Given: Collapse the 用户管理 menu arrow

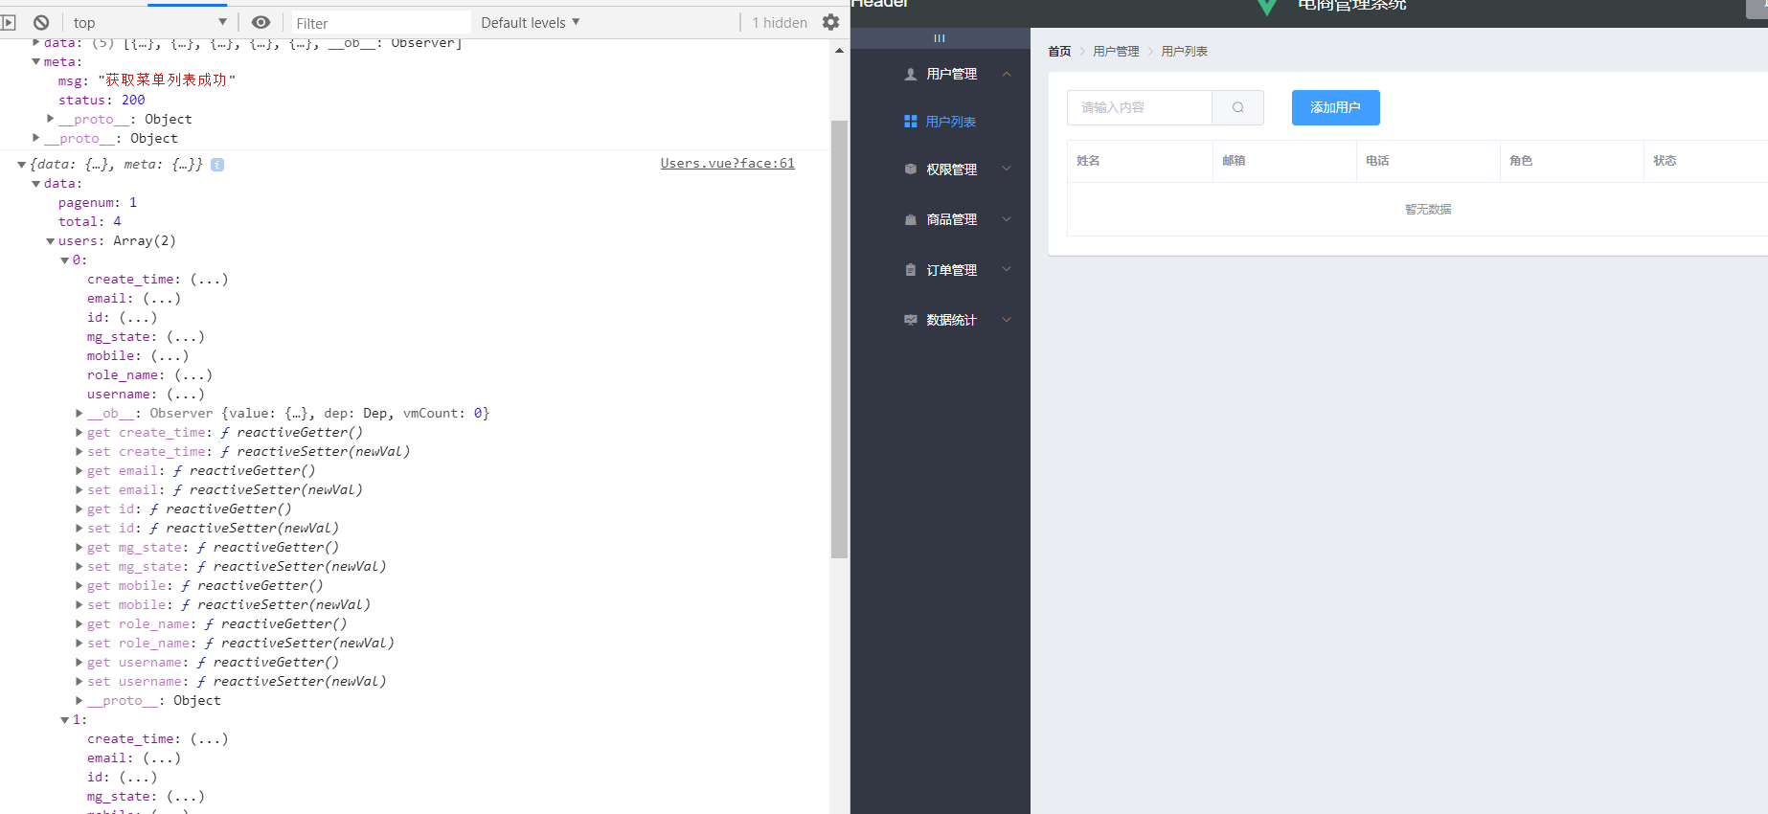Looking at the screenshot, I should tap(1007, 74).
